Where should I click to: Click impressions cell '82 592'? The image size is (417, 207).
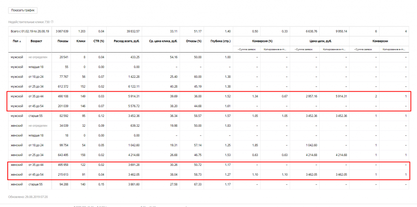(64, 116)
